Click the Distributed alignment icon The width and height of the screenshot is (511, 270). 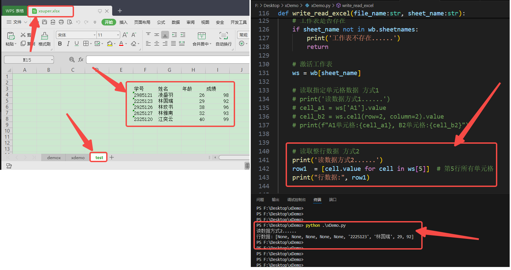click(182, 44)
